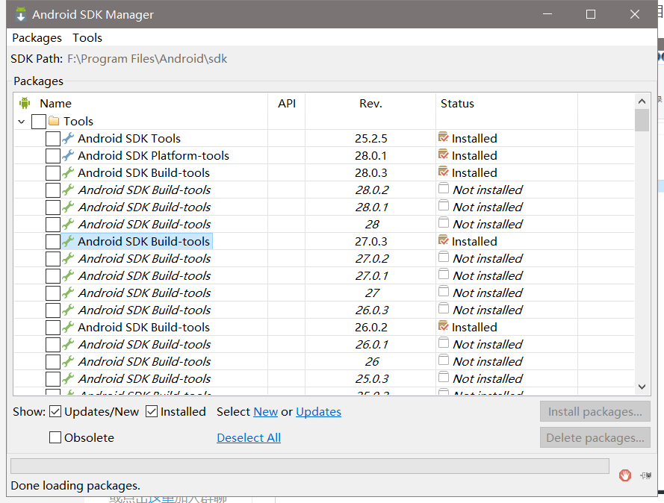Select the Build-tools 27.0.2 row name

[x=144, y=258]
